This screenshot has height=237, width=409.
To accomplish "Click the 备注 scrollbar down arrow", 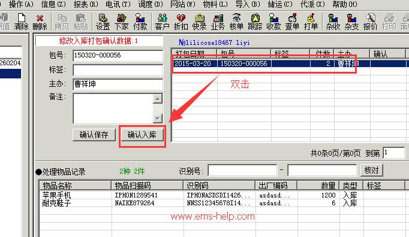I will (157, 118).
